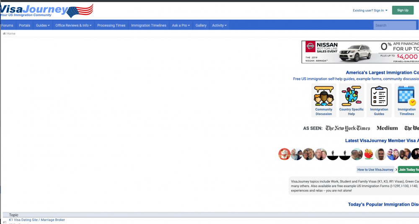Open the Community Discussion icon
Image resolution: width=419 pixels, height=224 pixels.
[x=323, y=96]
